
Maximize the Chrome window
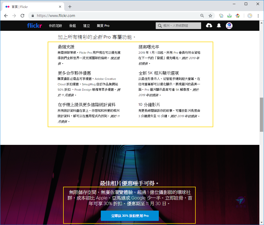(x=246, y=4)
